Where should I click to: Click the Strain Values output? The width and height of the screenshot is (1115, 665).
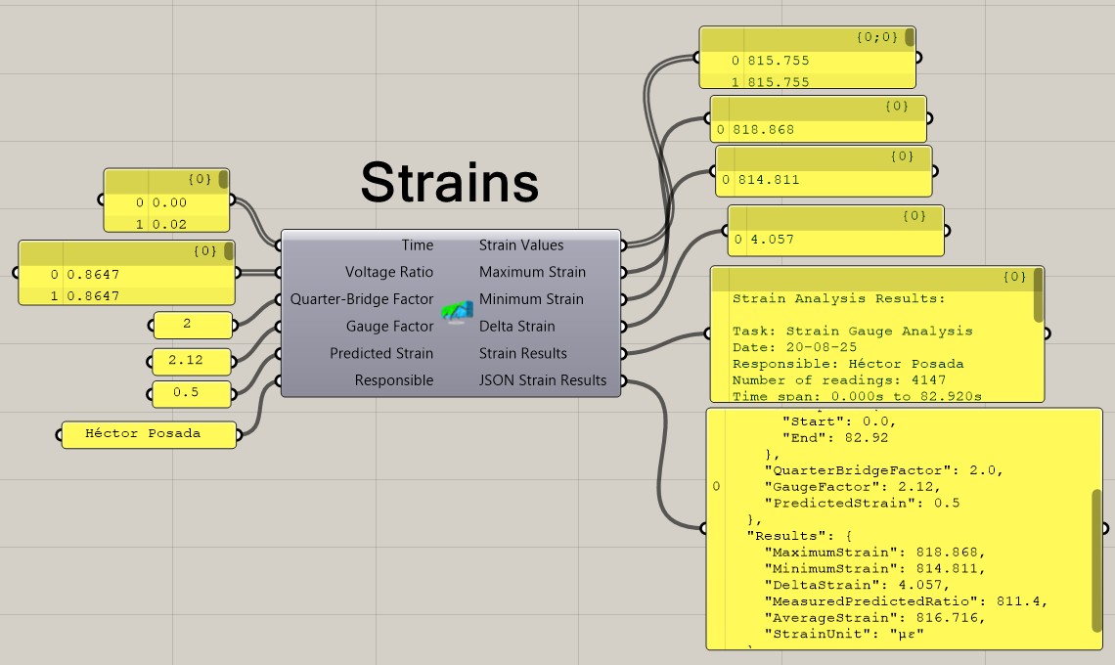coord(520,245)
